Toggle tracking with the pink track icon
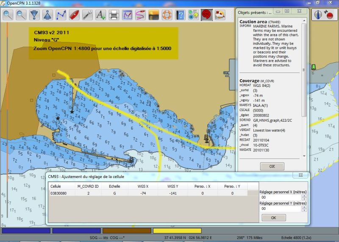 click(141, 15)
